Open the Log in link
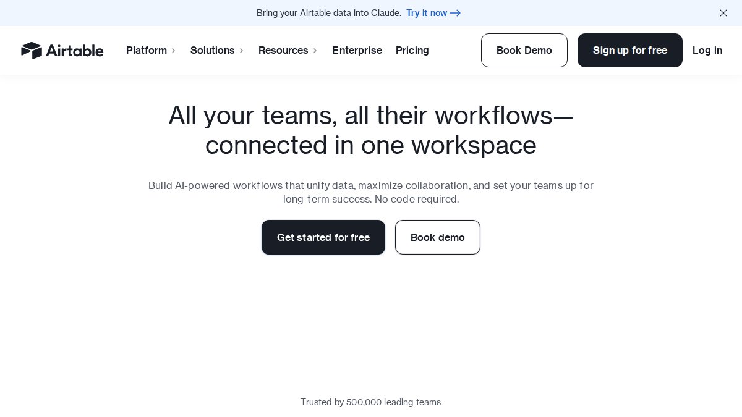 pyautogui.click(x=707, y=51)
